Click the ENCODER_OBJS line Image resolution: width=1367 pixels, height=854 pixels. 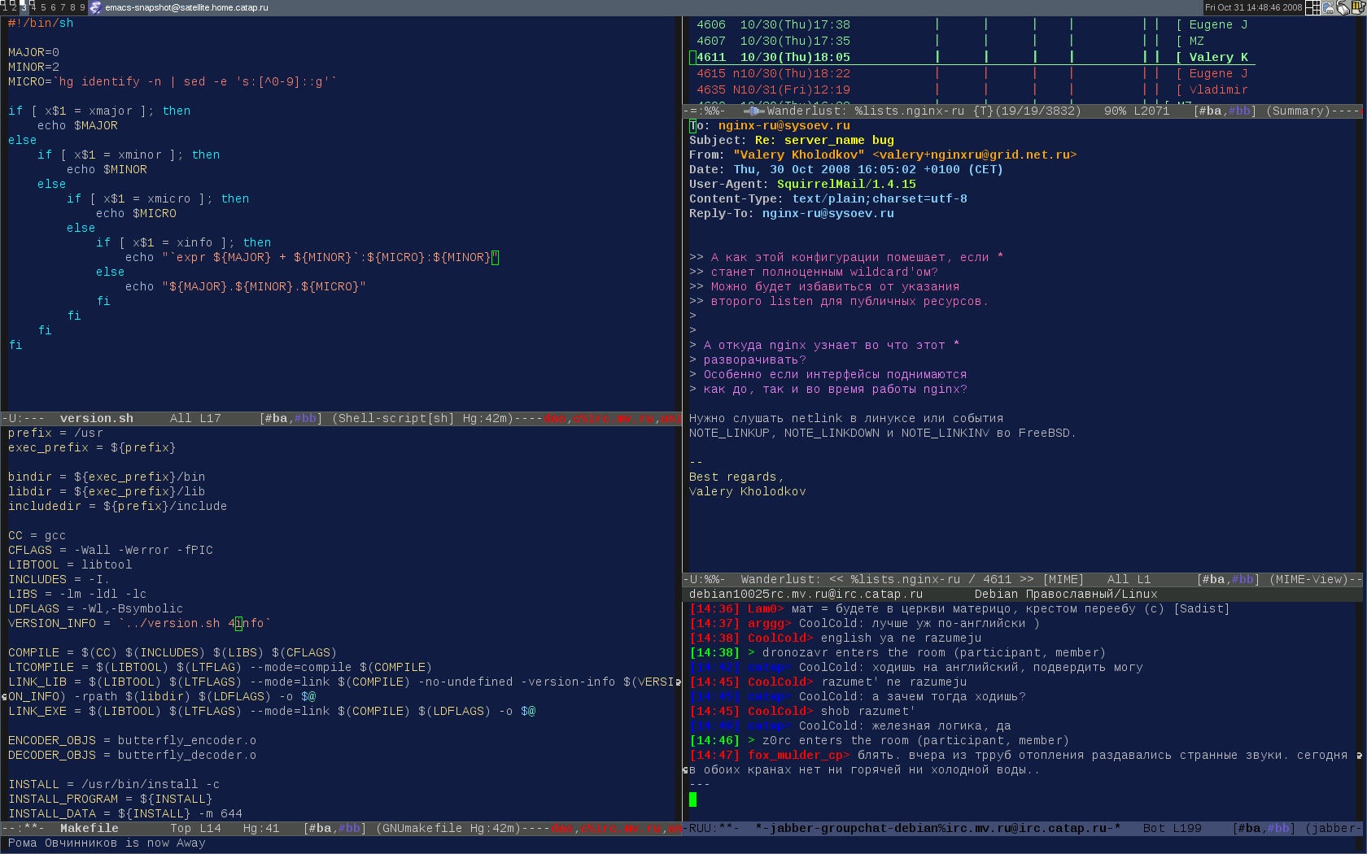(132, 741)
